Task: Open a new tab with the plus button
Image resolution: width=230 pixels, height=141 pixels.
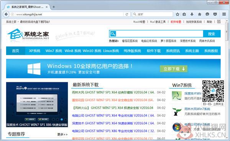Action: 54,7
